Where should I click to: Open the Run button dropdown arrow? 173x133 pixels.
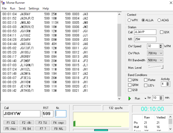[x=145, y=98]
